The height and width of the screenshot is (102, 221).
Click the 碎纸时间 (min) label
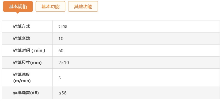29,50
